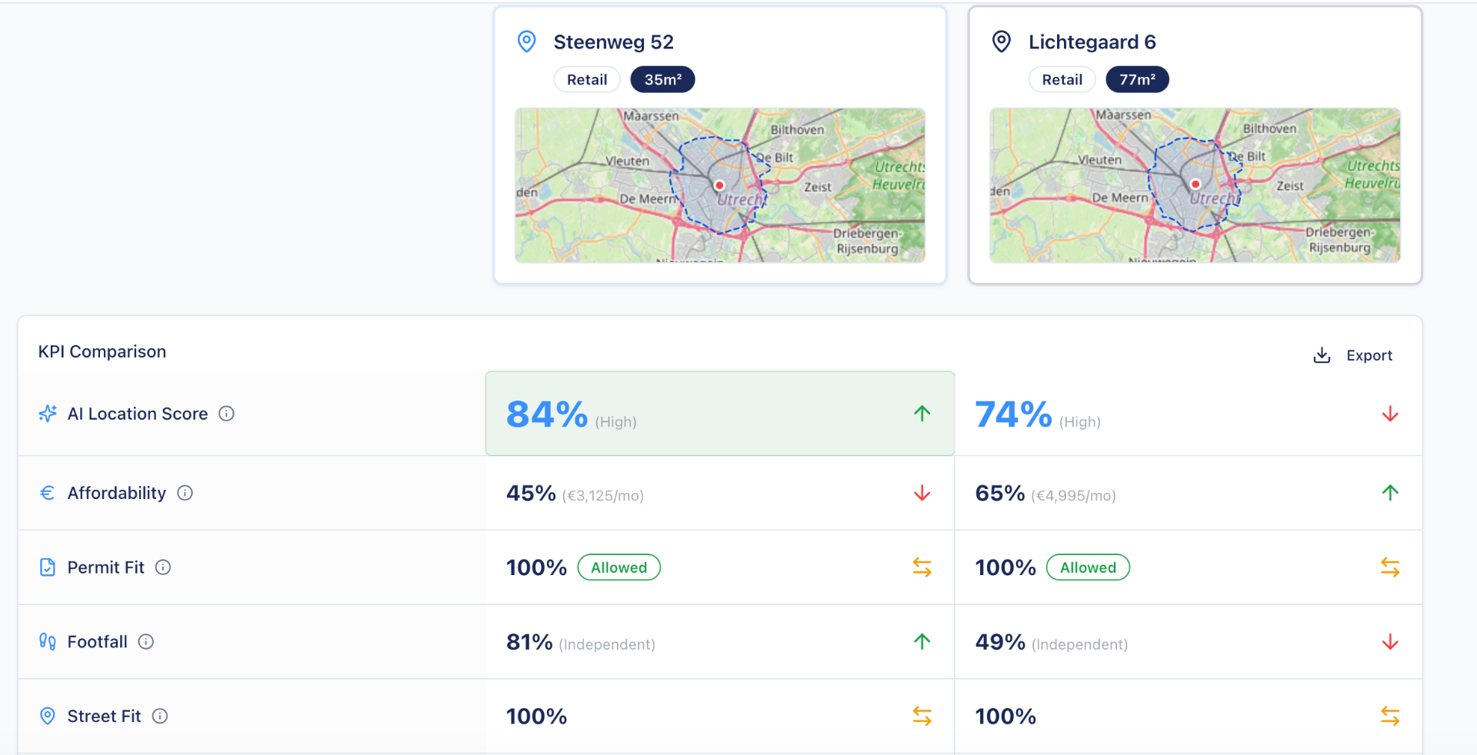The height and width of the screenshot is (755, 1477).
Task: Click the 81% footfall value
Action: pos(529,642)
